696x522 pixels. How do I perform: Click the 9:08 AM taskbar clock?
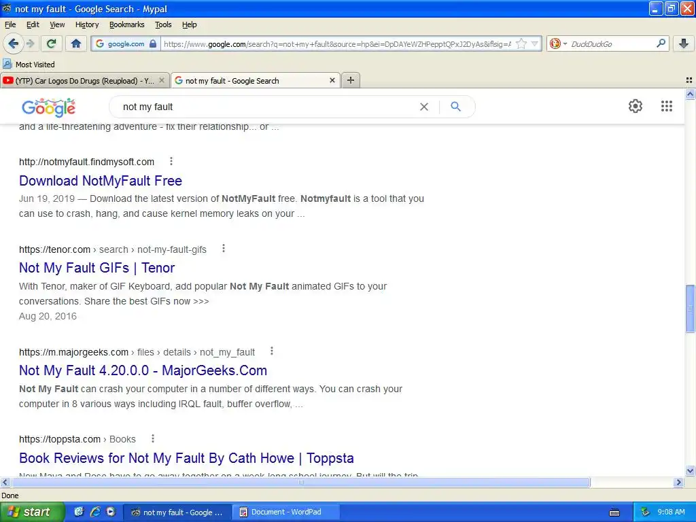pos(671,512)
